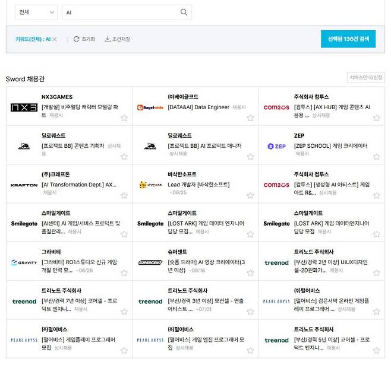Star 펄어비스 검은사막 온라인 posting
Viewport: 391px width, 365px height.
point(377,312)
